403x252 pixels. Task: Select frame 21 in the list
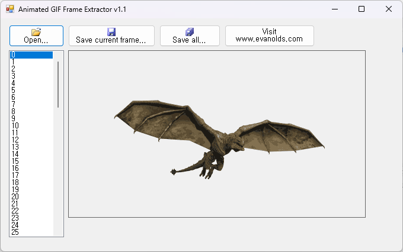(31, 204)
